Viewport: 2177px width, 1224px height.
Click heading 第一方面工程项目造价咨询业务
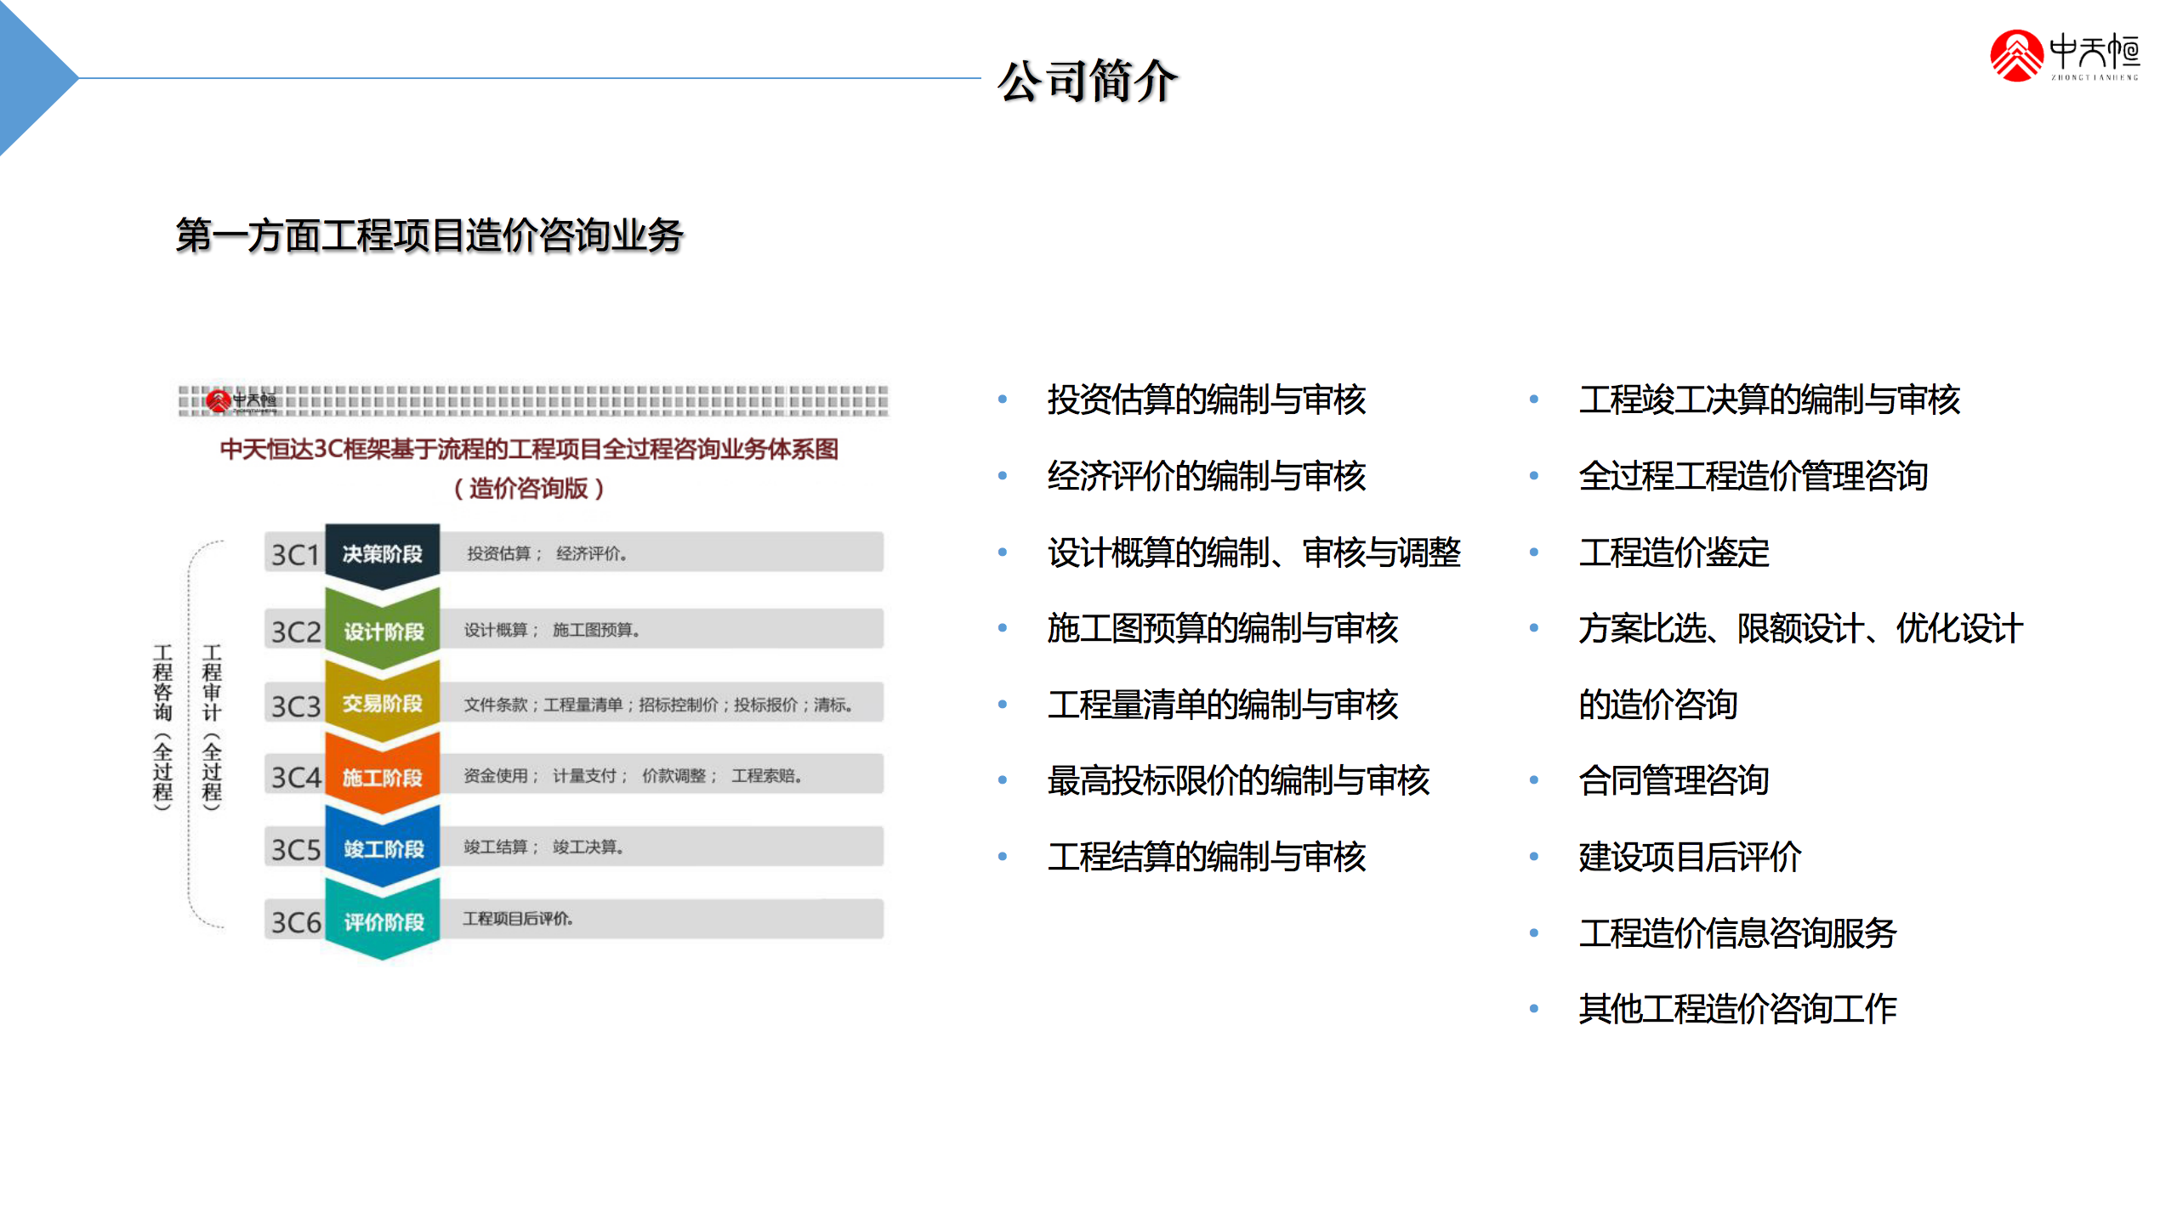429,235
